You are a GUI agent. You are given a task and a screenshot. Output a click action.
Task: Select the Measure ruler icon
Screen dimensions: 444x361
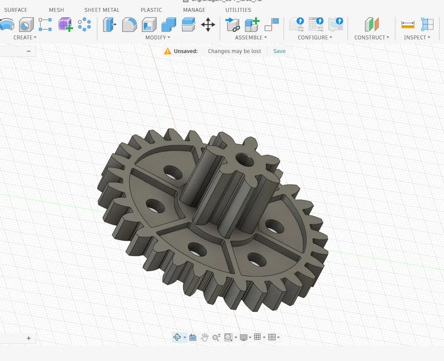point(408,25)
